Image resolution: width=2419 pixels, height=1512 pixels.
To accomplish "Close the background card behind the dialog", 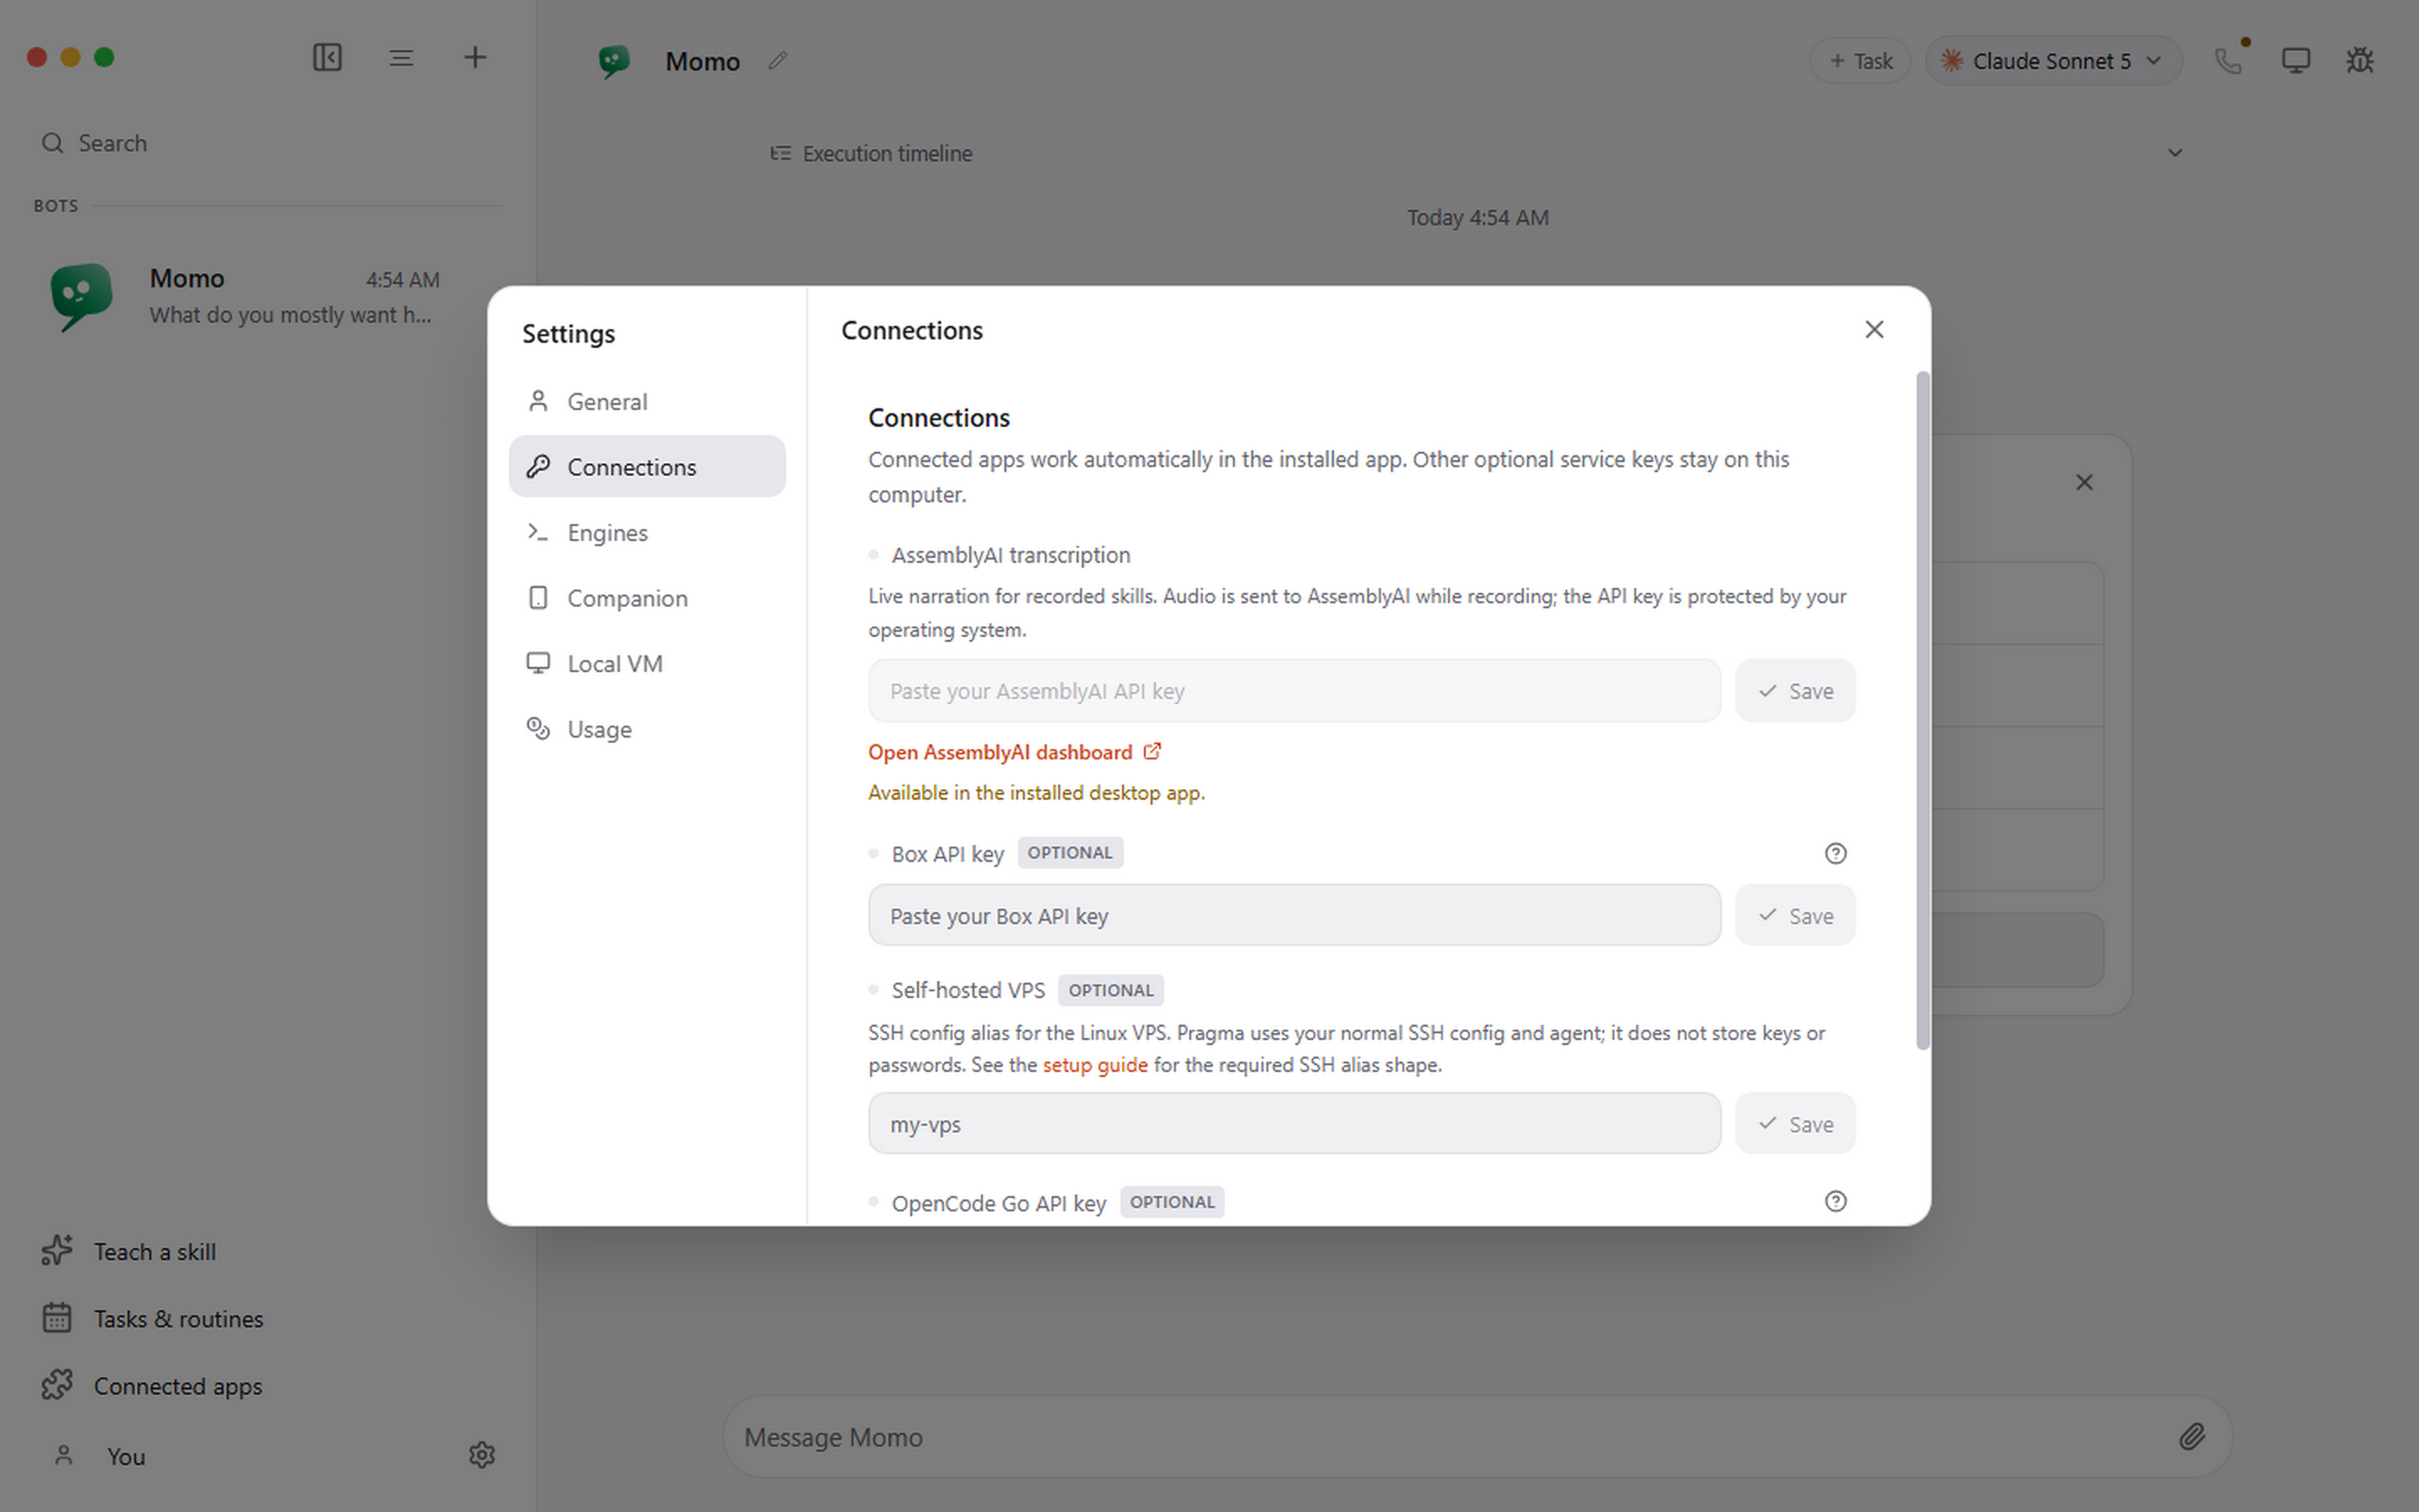I will pos(2083,483).
